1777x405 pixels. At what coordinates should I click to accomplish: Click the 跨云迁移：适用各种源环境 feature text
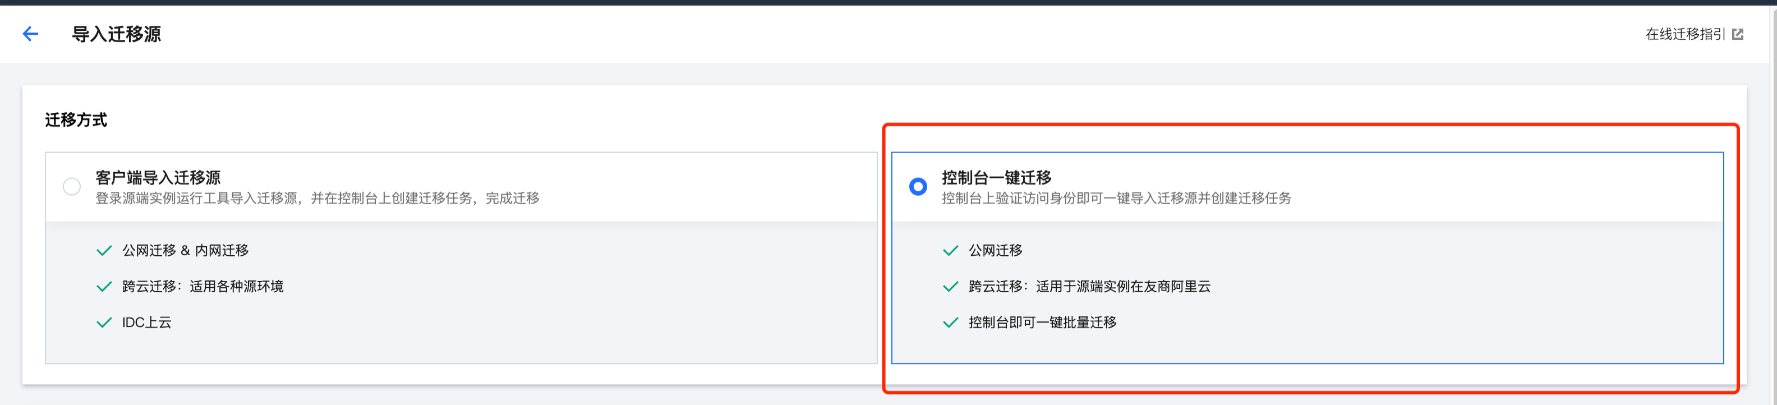pyautogui.click(x=203, y=286)
